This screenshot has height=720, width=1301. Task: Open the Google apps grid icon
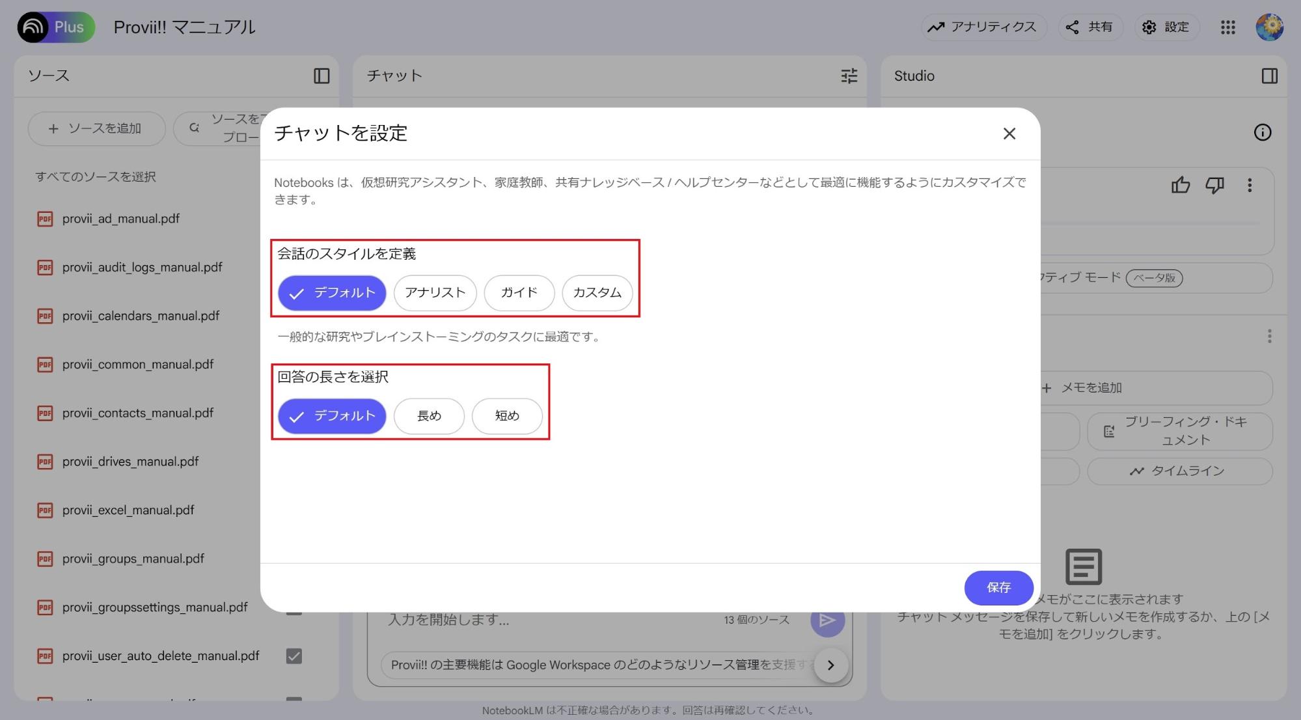coord(1228,27)
